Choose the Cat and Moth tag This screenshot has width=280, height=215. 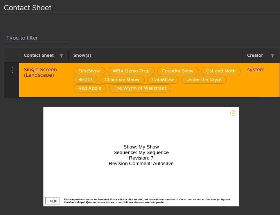tap(221, 71)
